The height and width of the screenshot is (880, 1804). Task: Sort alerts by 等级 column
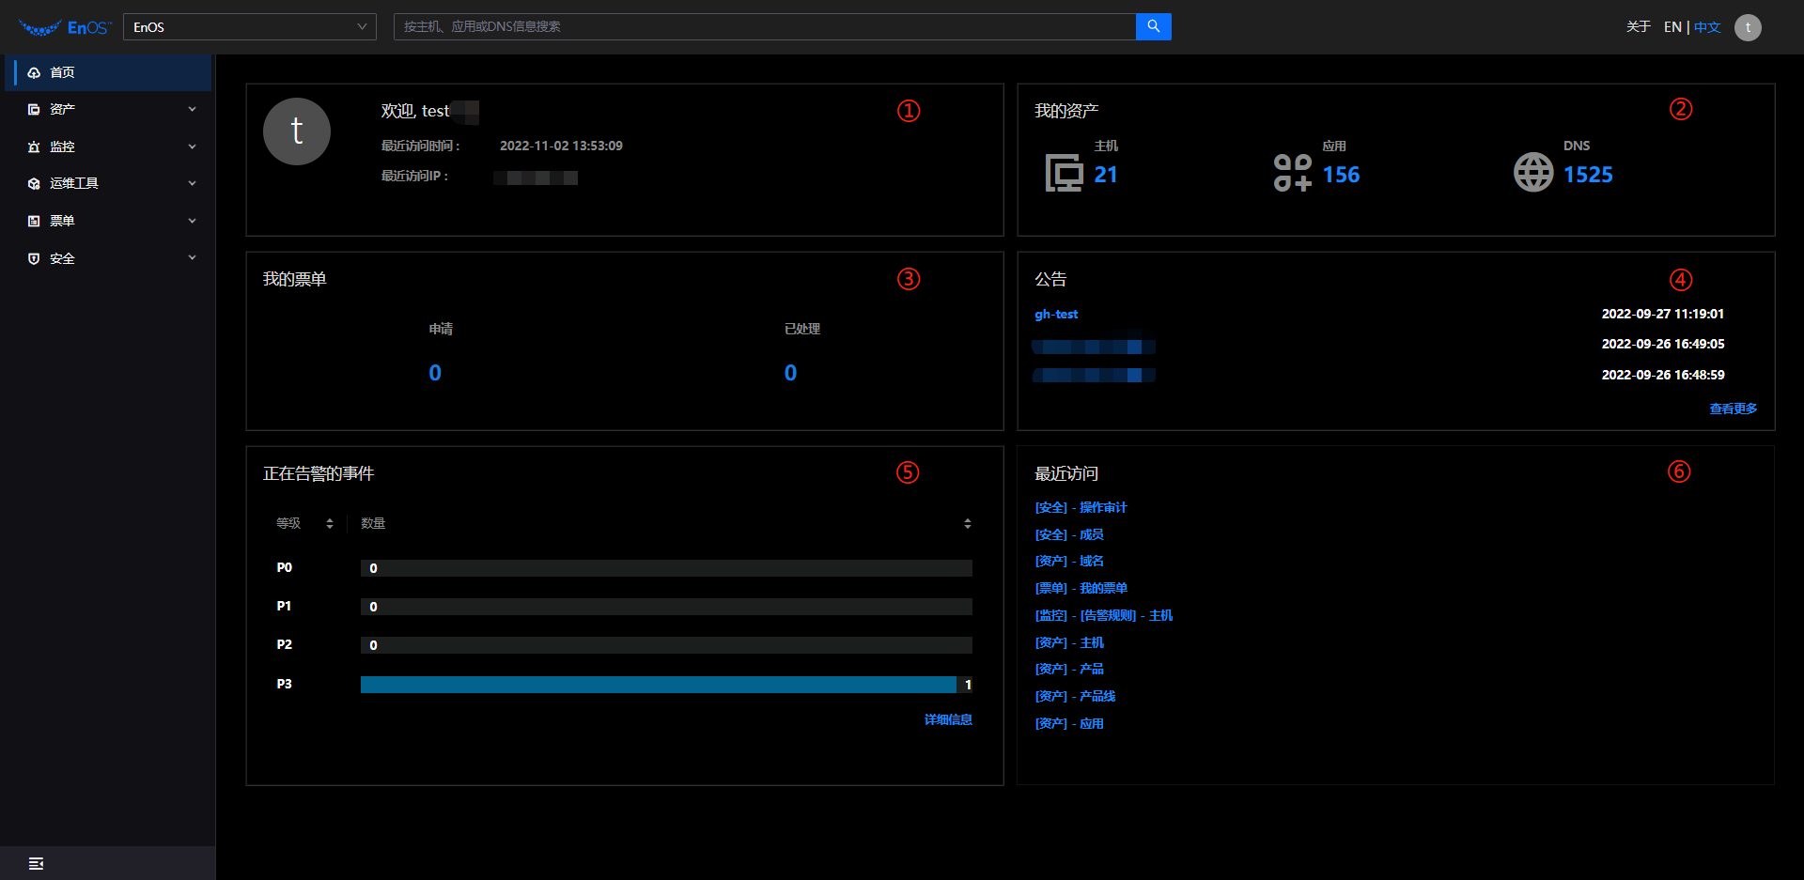pos(330,523)
